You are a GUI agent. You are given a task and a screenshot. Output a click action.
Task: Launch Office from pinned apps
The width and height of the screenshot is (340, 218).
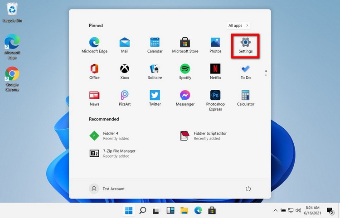[x=94, y=72]
